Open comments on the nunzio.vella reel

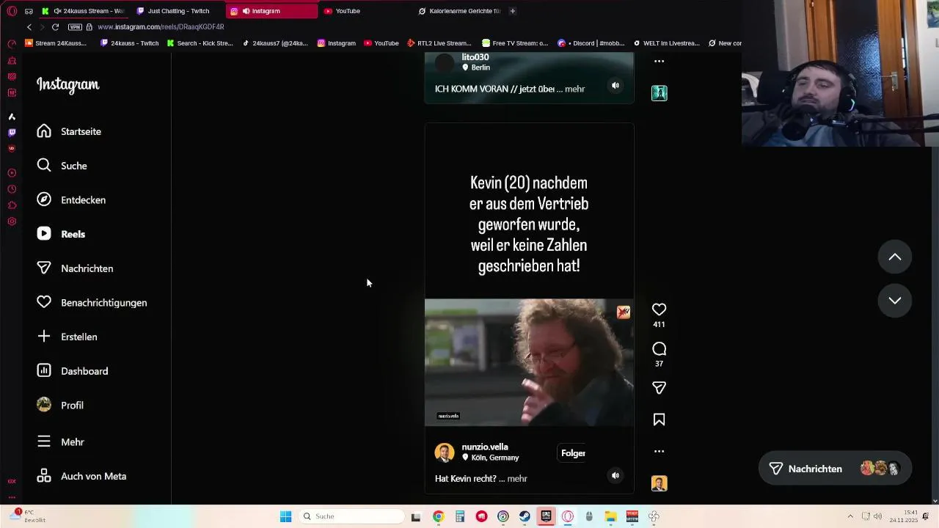[659, 349]
